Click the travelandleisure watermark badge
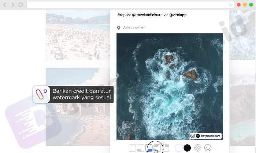Image resolution: width=256 pixels, height=153 pixels. 206,136
